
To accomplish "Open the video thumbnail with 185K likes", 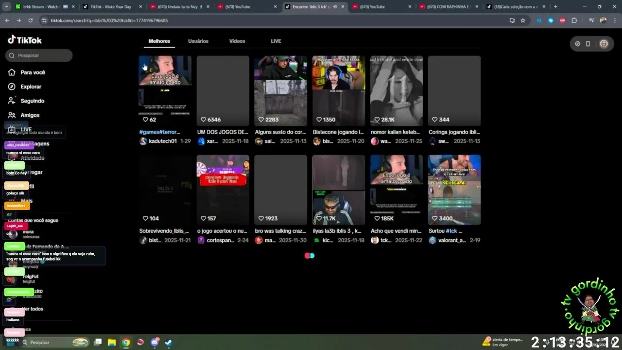I will (x=397, y=190).
